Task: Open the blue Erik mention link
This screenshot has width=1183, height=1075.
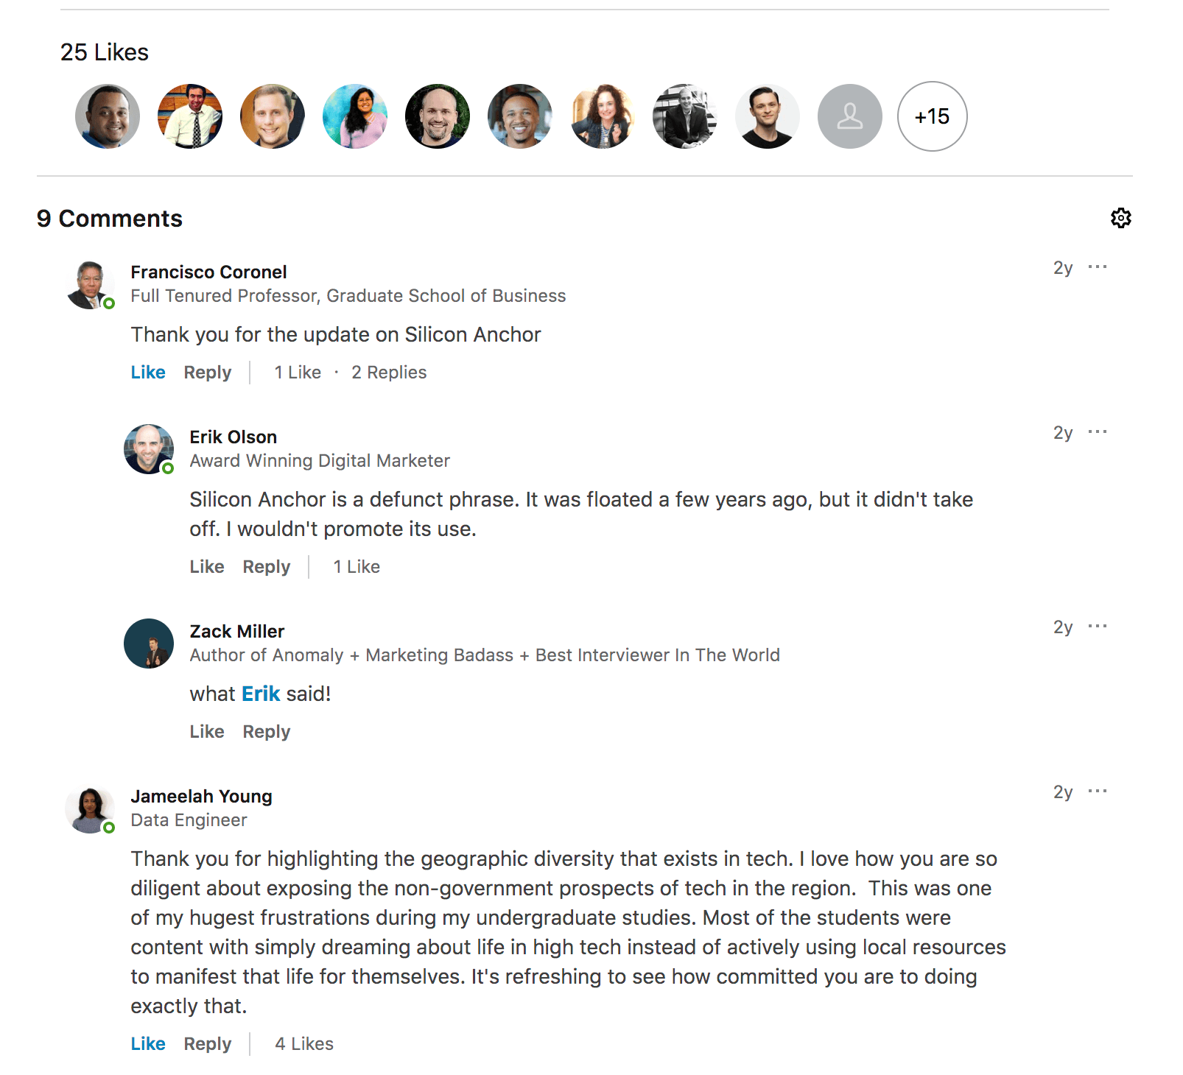Action: tap(261, 694)
